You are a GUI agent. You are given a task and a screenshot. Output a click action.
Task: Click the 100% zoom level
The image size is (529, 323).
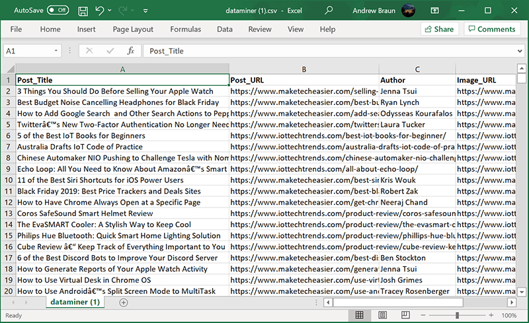pos(509,316)
